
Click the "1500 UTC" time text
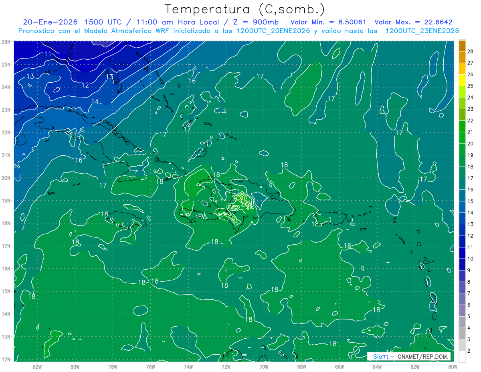[103, 22]
